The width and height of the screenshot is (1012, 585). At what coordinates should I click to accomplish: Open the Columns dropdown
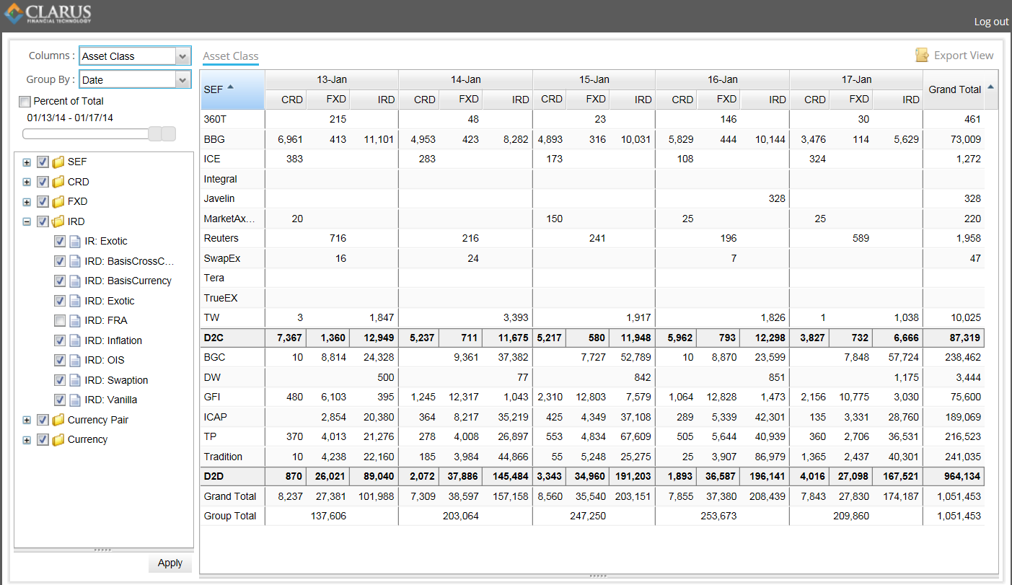(x=183, y=56)
